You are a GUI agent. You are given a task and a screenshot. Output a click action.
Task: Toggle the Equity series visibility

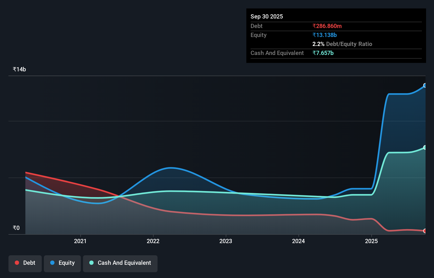tap(62, 263)
